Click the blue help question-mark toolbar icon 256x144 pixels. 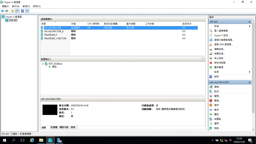pyautogui.click(x=22, y=11)
